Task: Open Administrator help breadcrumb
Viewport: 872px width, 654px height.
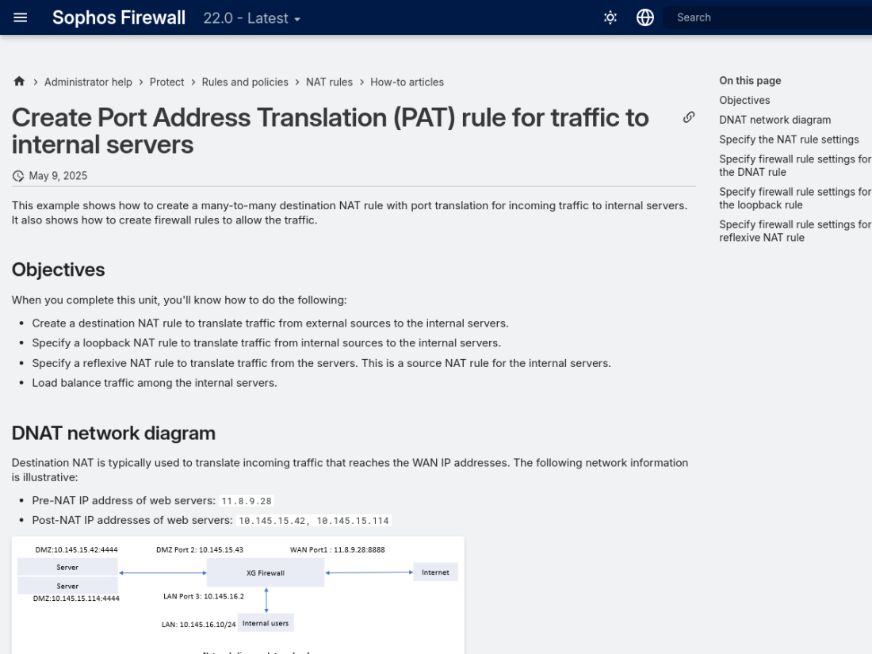Action: click(88, 82)
